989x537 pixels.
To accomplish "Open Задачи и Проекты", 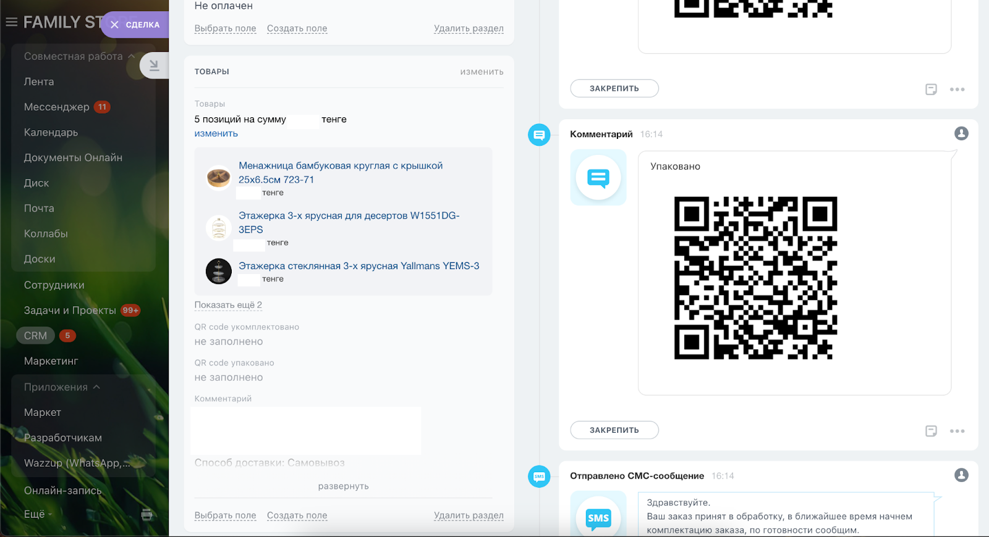I will (70, 310).
